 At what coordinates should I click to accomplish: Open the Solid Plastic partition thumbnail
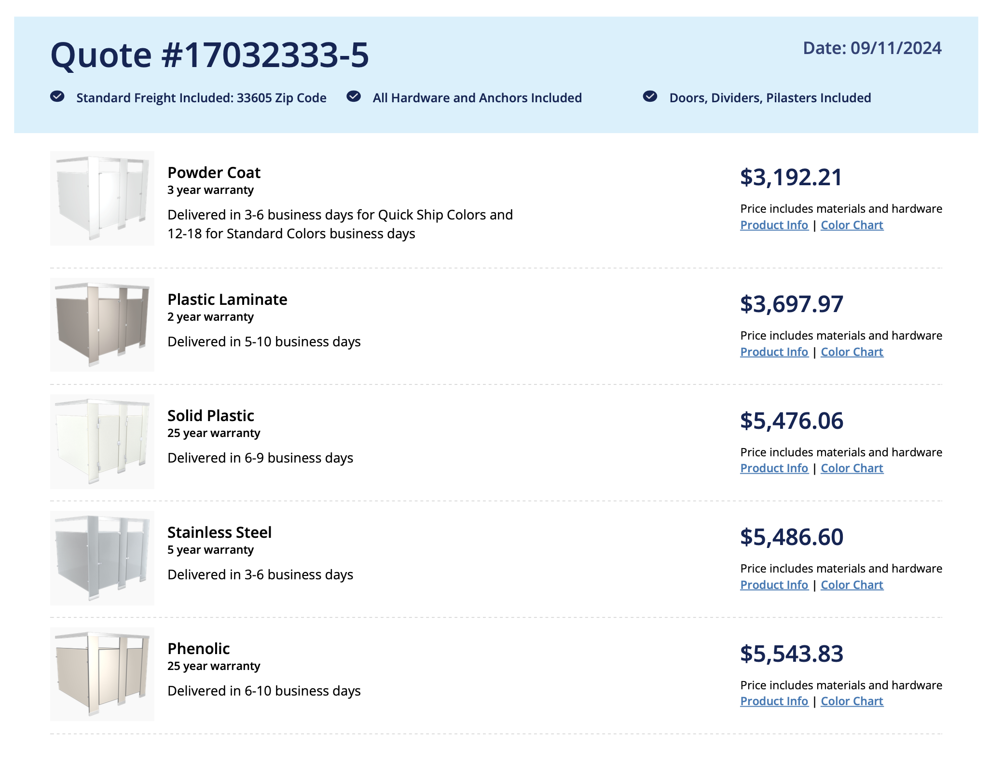pos(102,441)
